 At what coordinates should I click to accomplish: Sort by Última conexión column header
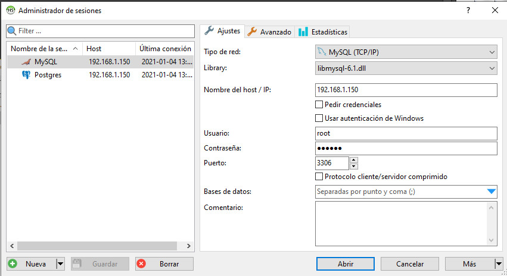click(165, 49)
